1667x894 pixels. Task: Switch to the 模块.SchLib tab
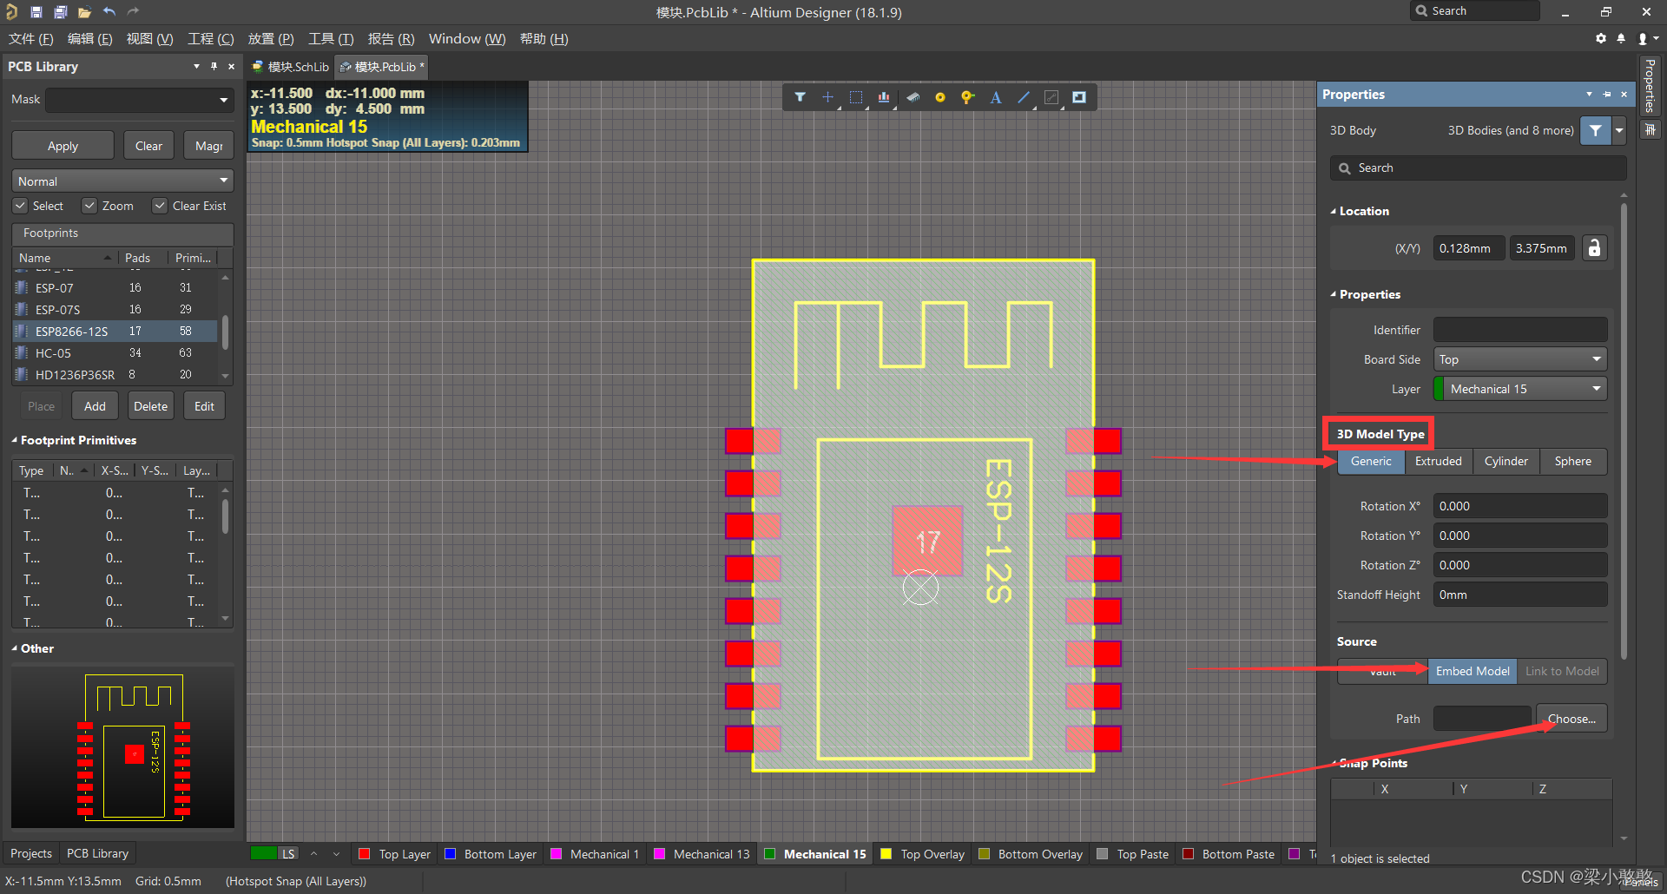pos(290,67)
